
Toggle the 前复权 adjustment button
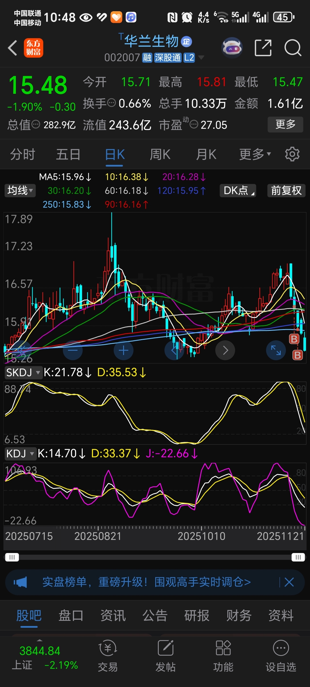[286, 190]
